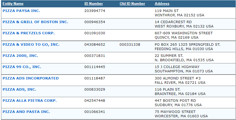This screenshot has height=120, width=236.
Task: View PIZZA ADS, INC. entity
Action: coord(19,90)
